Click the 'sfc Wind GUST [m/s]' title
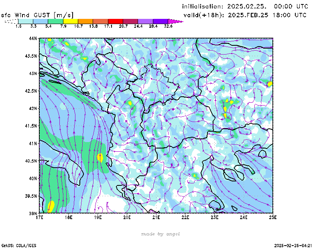This screenshot has width=321, height=248. pos(37,15)
